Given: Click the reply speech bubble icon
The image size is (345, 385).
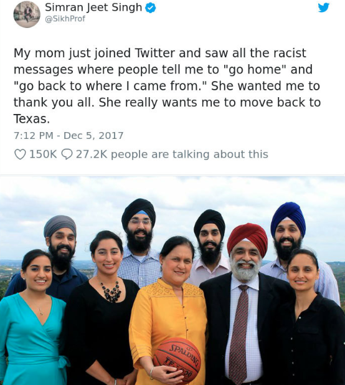Looking at the screenshot, I should [x=67, y=154].
